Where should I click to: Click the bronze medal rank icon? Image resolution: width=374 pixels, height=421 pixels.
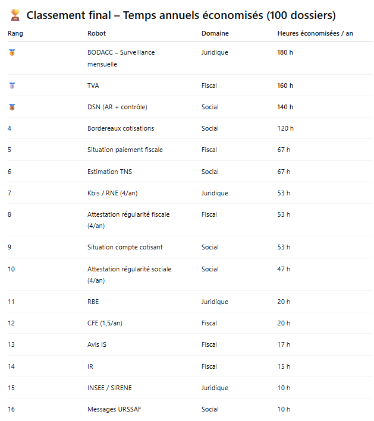coord(12,107)
